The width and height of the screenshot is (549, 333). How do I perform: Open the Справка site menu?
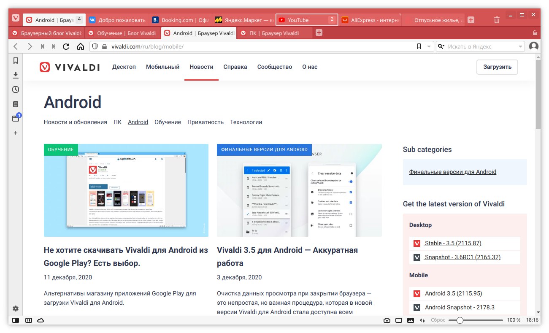coord(235,67)
